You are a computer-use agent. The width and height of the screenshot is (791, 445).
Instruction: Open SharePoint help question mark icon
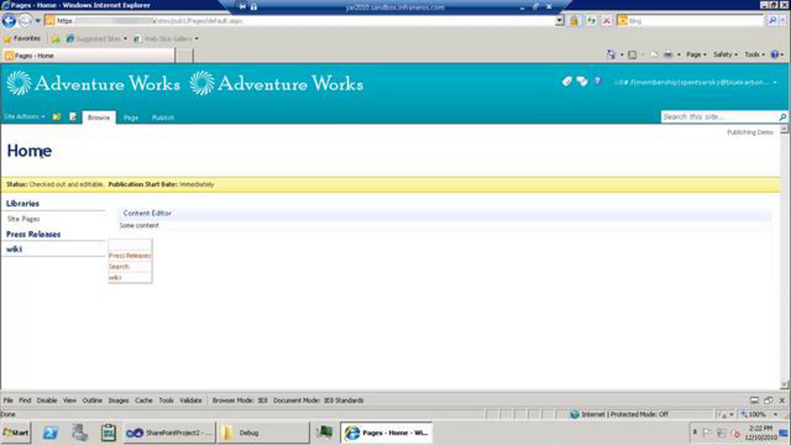pos(597,81)
